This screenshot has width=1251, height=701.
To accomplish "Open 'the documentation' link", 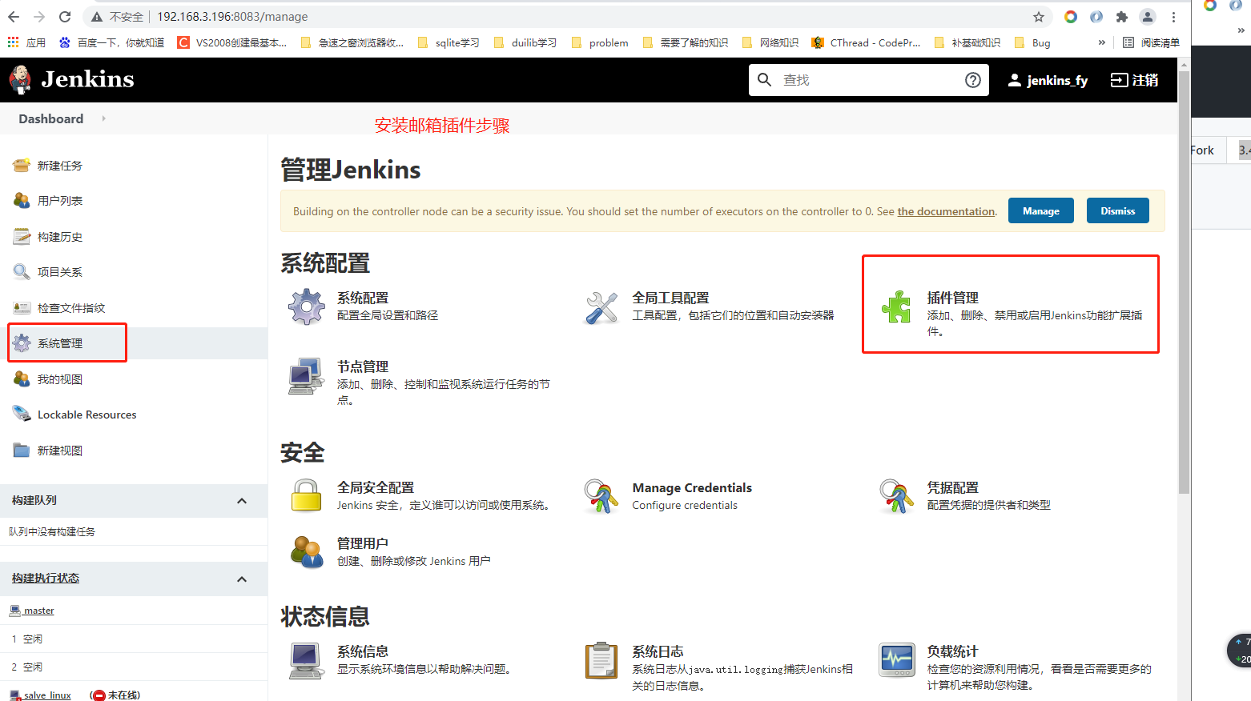I will [x=946, y=211].
